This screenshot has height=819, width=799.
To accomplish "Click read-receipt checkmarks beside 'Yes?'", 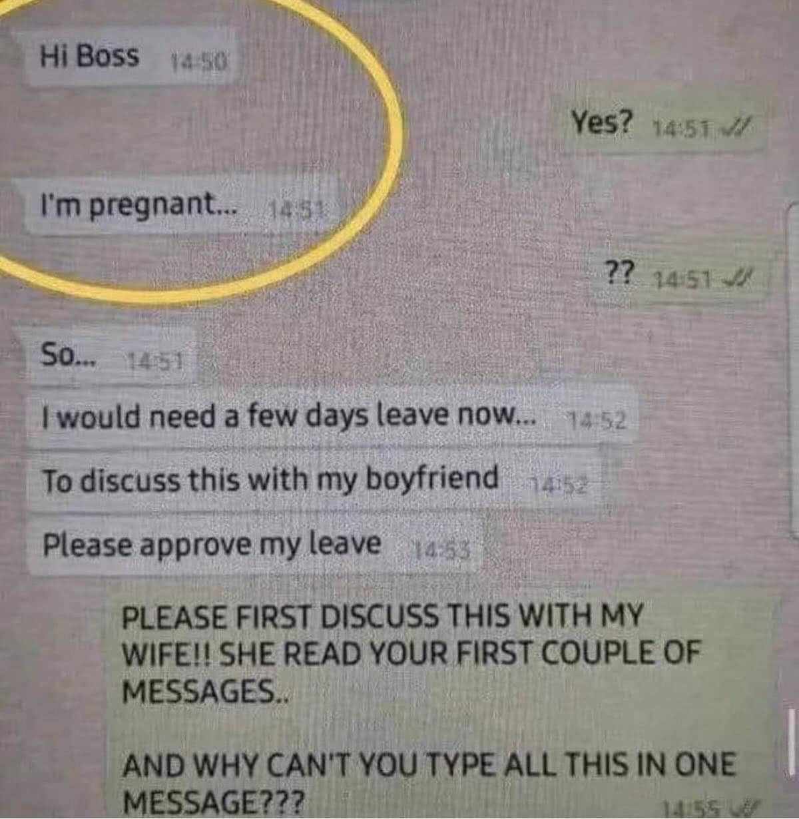I will pos(737,126).
